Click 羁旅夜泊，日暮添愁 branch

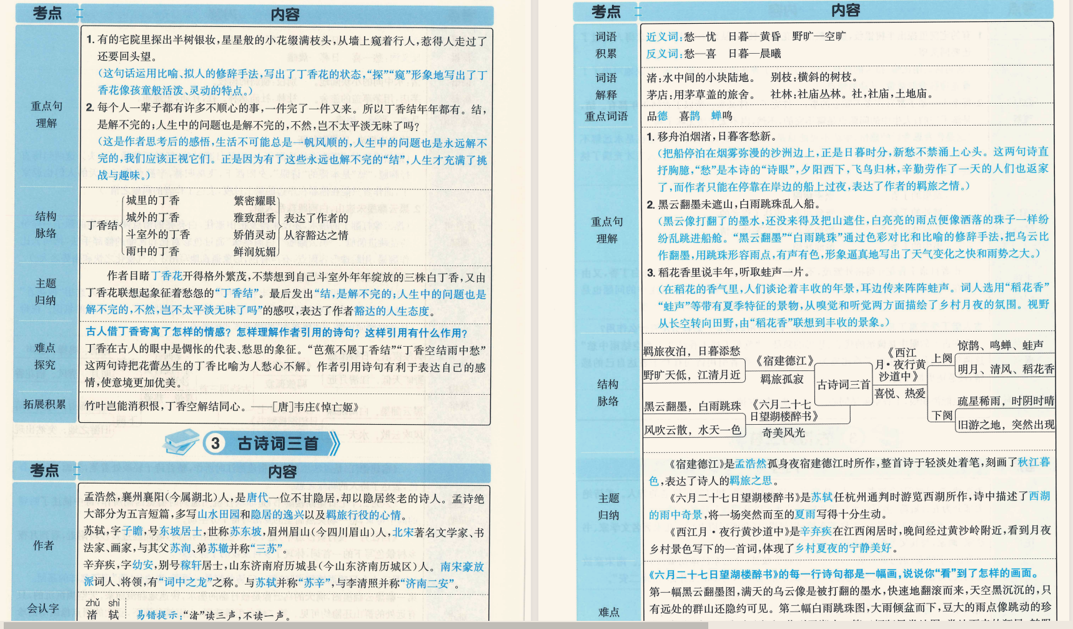[692, 352]
